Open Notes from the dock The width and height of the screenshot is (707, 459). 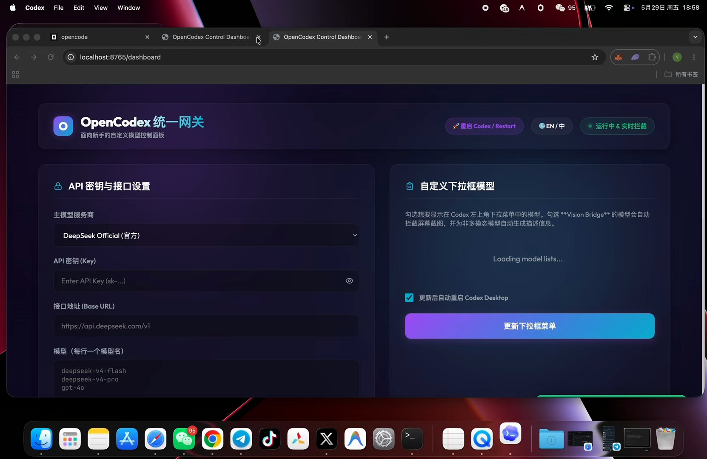tap(98, 439)
